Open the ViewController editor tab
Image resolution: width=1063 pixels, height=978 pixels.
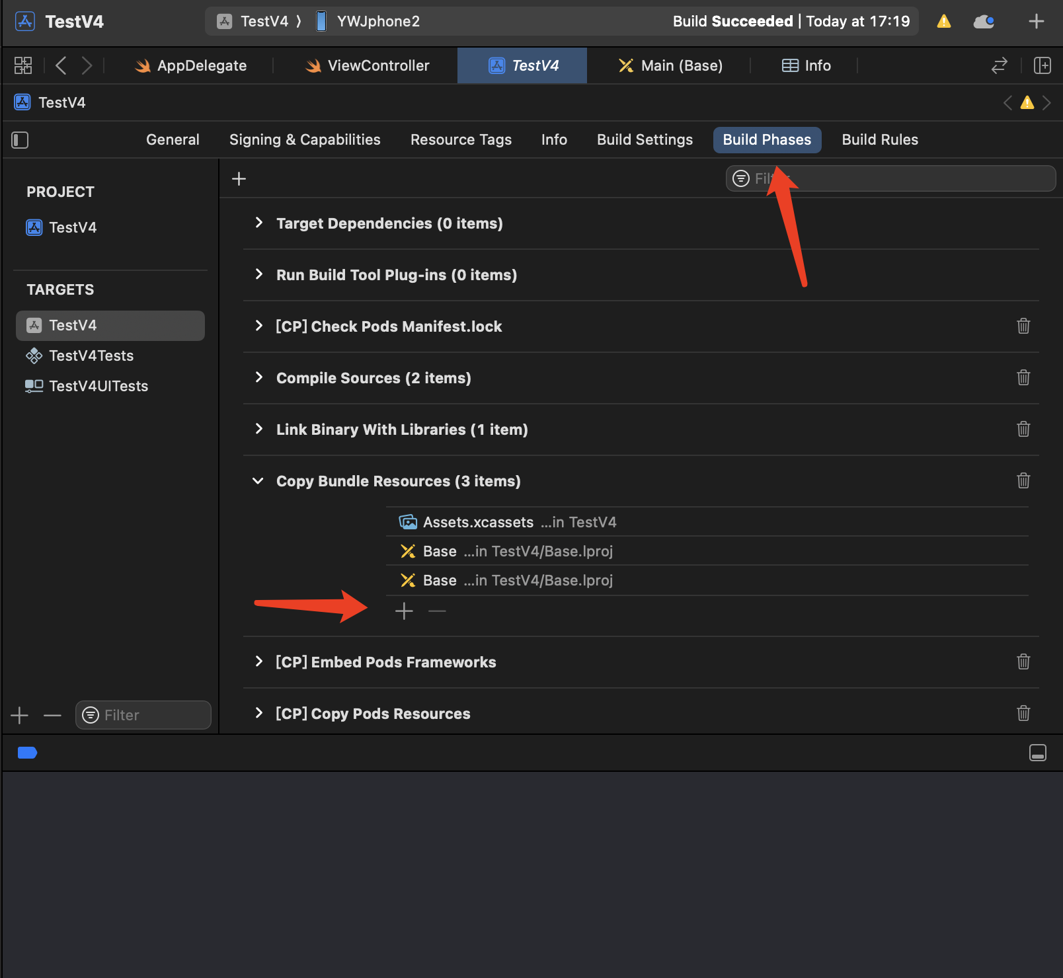point(368,65)
